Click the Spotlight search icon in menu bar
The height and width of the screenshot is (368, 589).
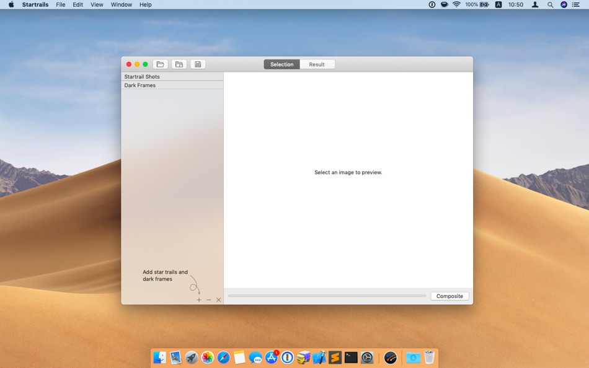click(x=550, y=4)
